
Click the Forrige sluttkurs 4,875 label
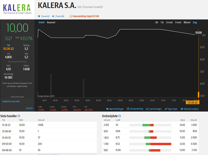46,96
